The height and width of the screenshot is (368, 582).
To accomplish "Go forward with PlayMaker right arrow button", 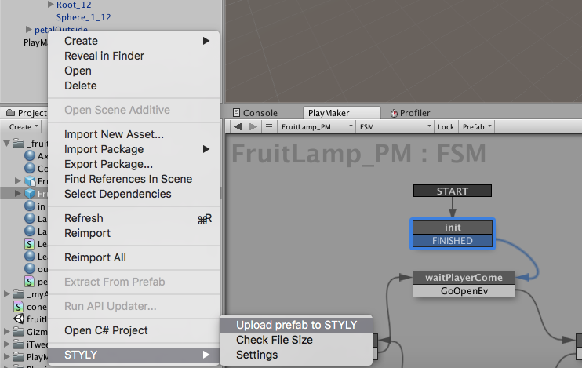I will point(253,126).
